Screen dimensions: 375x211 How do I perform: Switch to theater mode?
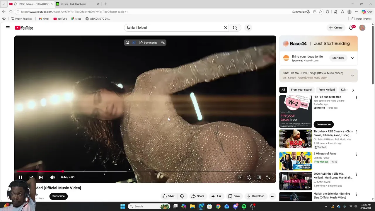[259, 177]
